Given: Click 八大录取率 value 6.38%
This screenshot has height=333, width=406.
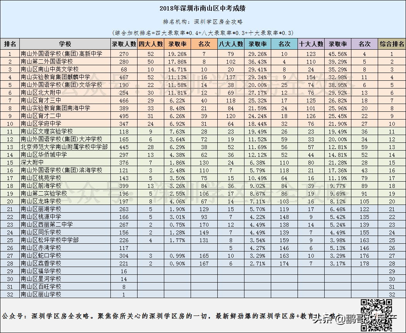Looking at the screenshot, I should pos(257,163).
